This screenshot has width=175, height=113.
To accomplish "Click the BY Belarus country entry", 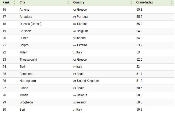I will click(x=80, y=95).
